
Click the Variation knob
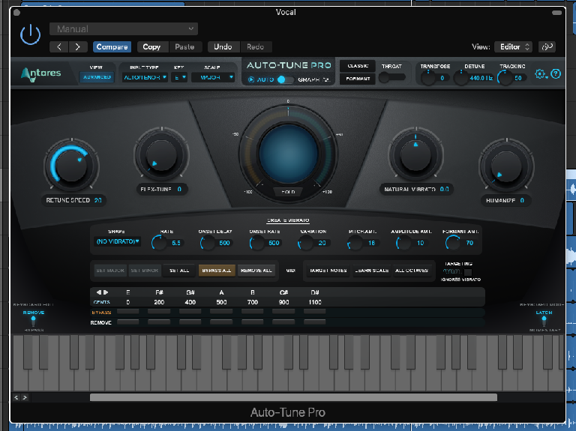pyautogui.click(x=305, y=243)
